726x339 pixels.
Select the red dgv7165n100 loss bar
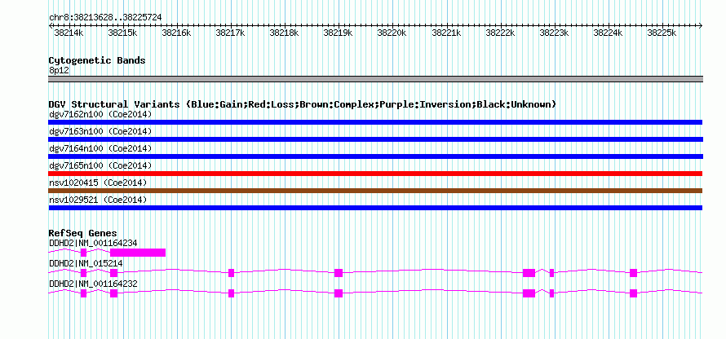coord(375,174)
